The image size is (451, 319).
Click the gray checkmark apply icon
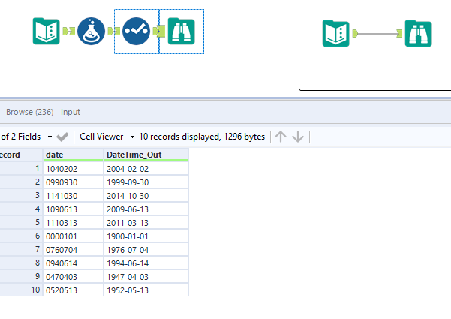(62, 137)
